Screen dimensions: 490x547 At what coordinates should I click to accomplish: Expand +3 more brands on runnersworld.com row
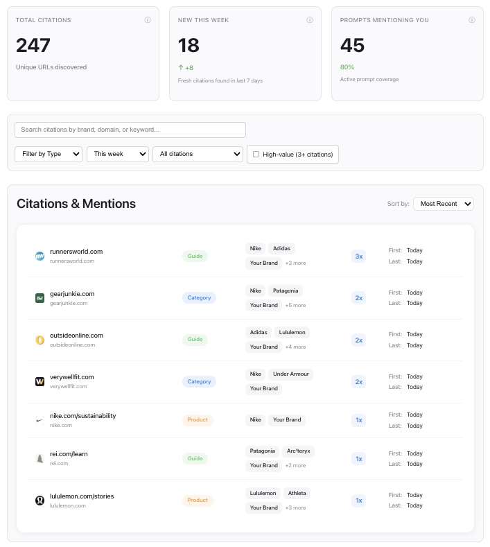(295, 263)
